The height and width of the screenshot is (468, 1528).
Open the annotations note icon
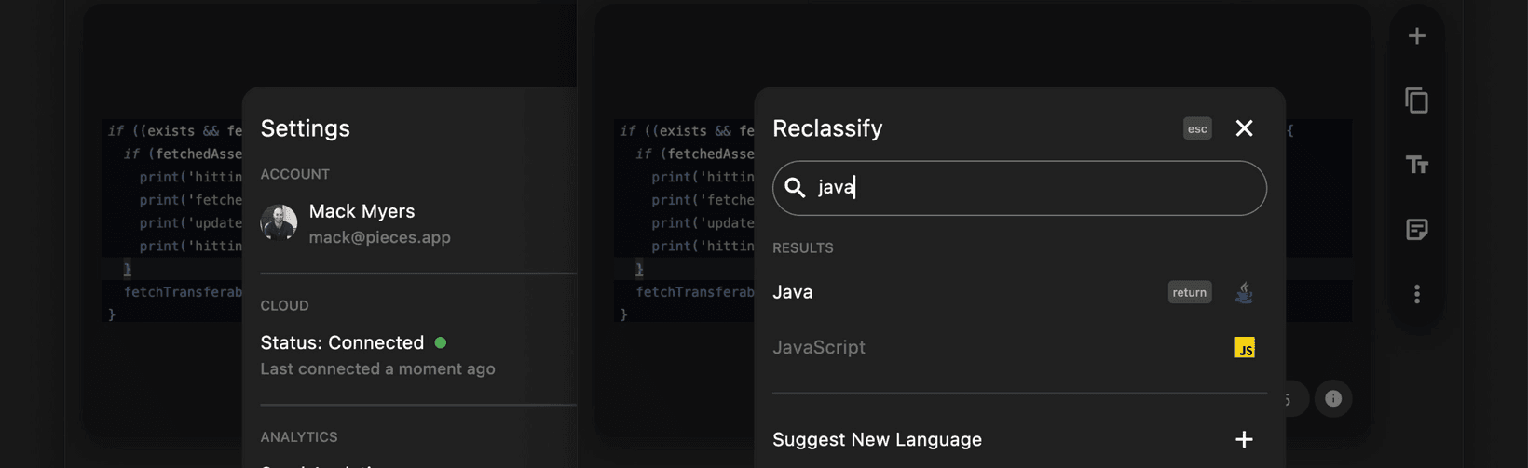tap(1416, 229)
